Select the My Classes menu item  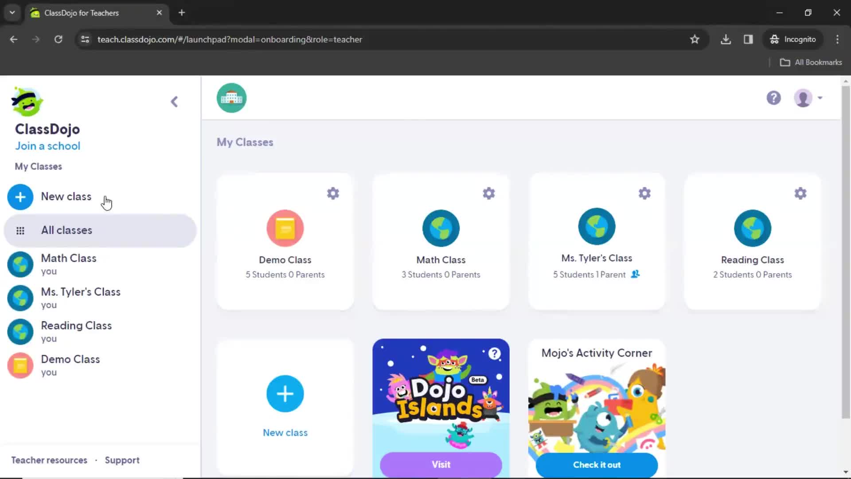click(x=38, y=166)
